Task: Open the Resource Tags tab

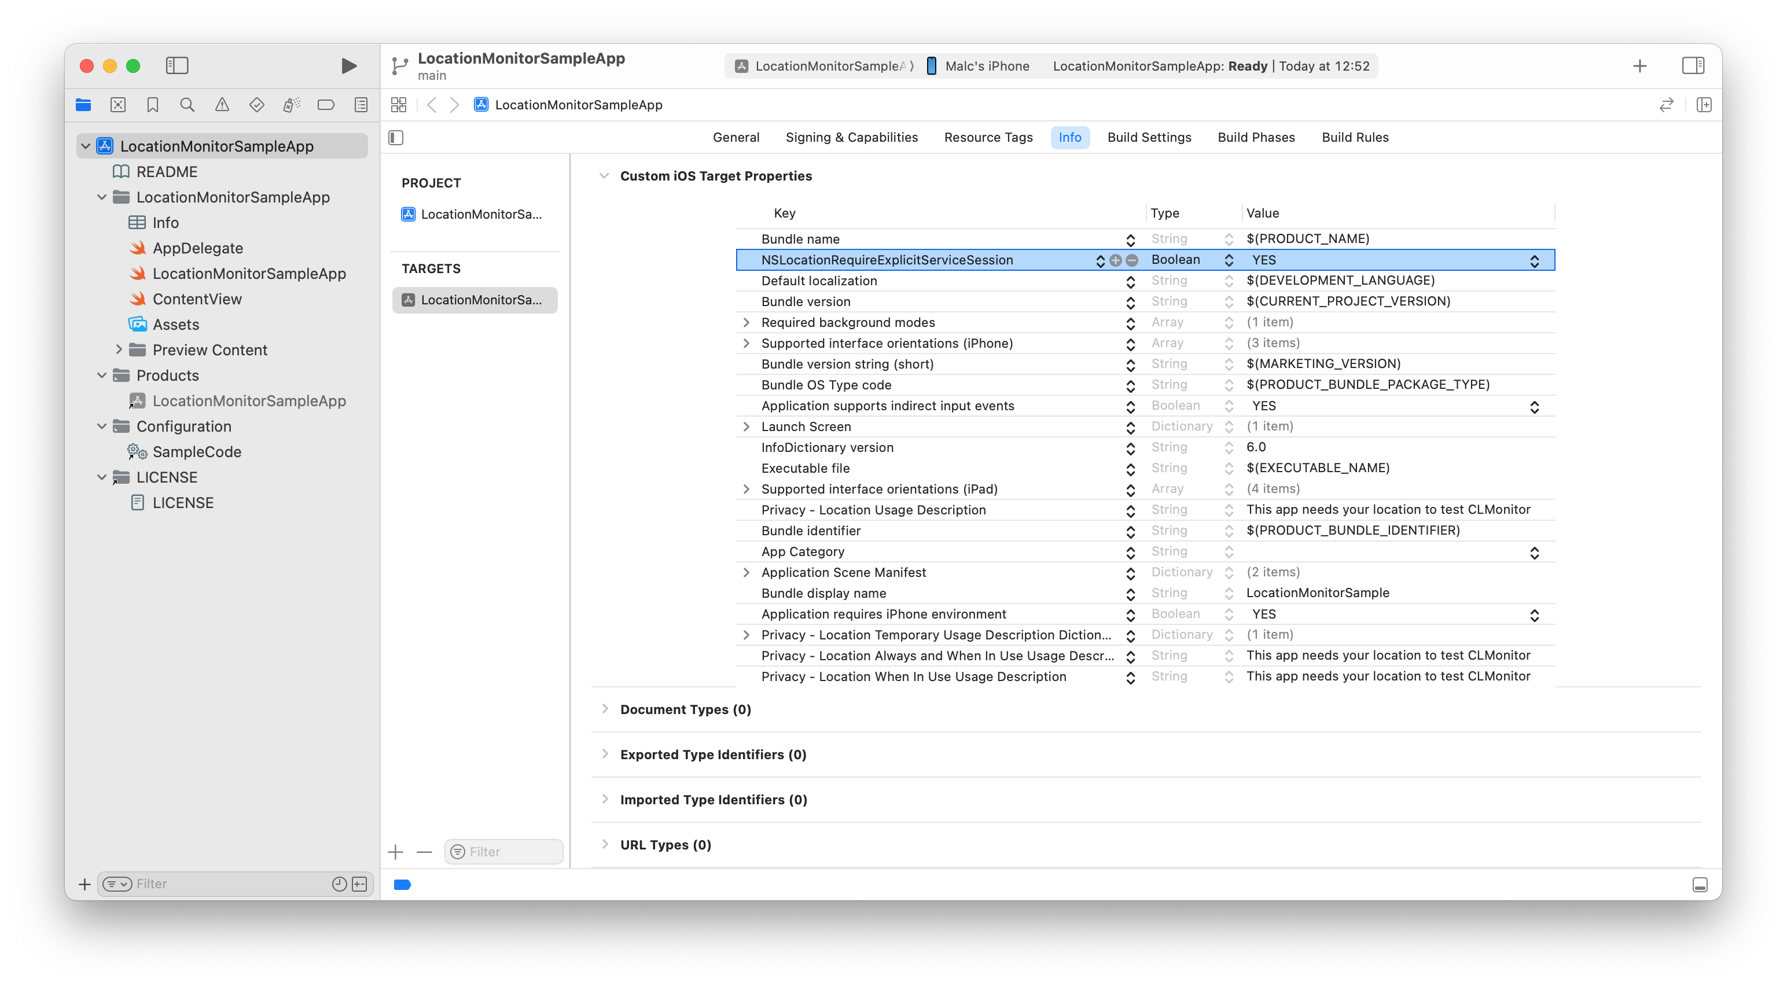Action: (x=988, y=137)
